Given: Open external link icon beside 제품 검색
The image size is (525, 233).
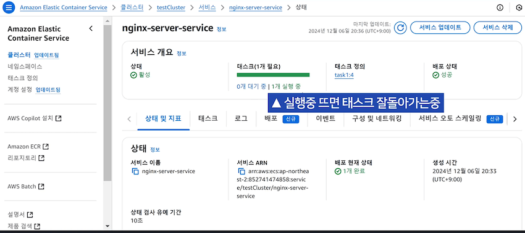Looking at the screenshot, I should (x=37, y=226).
